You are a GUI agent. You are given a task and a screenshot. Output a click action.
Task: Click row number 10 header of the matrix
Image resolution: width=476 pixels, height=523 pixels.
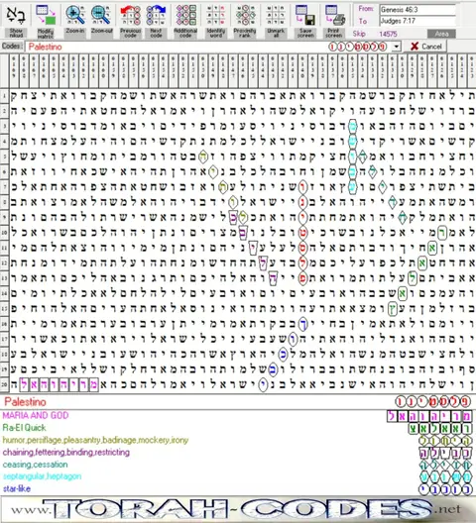[x=4, y=232]
